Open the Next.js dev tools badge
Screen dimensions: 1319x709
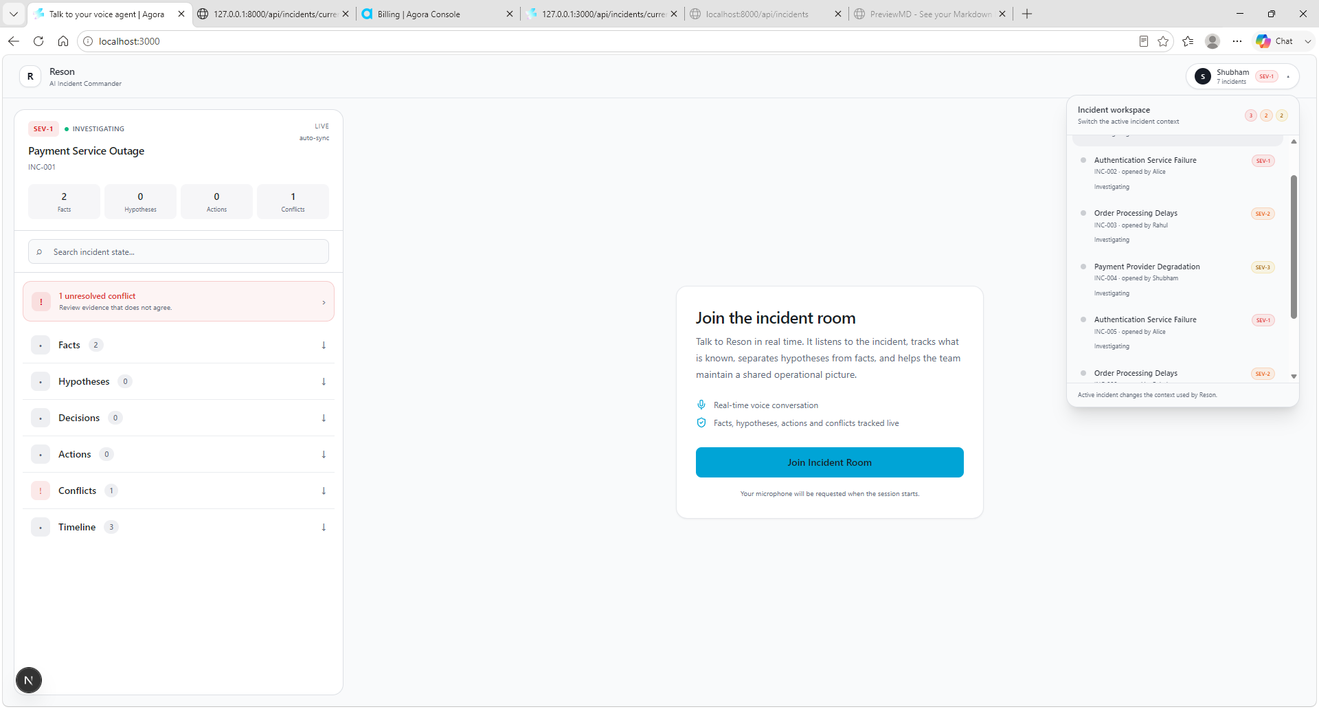pyautogui.click(x=29, y=680)
